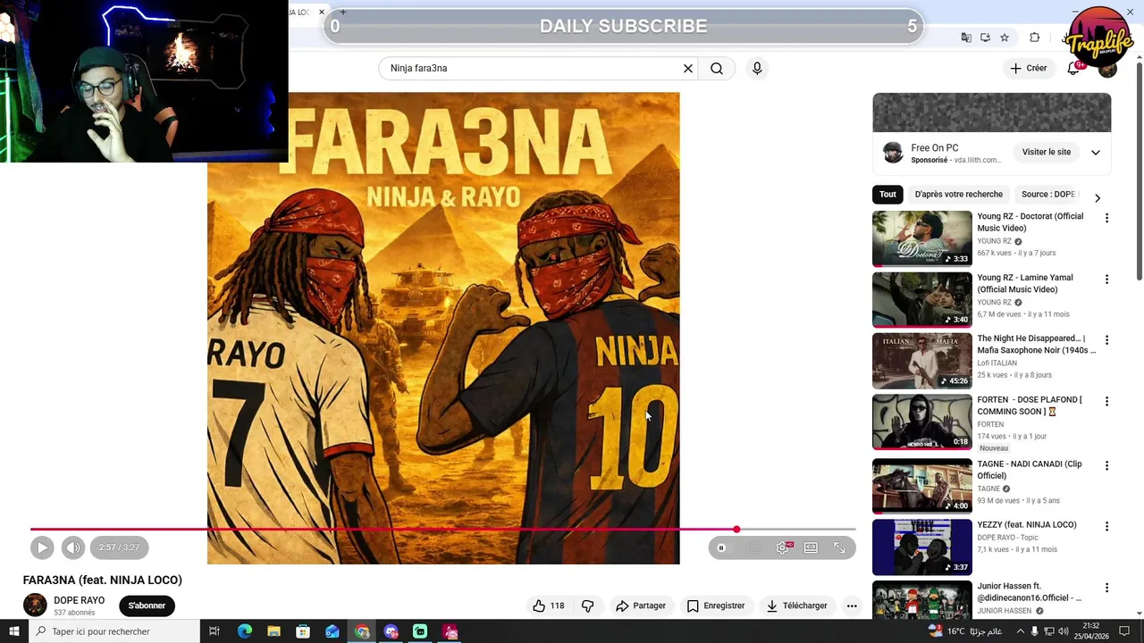Click the Partager button
Screen dimensions: 1144x643
coord(641,605)
